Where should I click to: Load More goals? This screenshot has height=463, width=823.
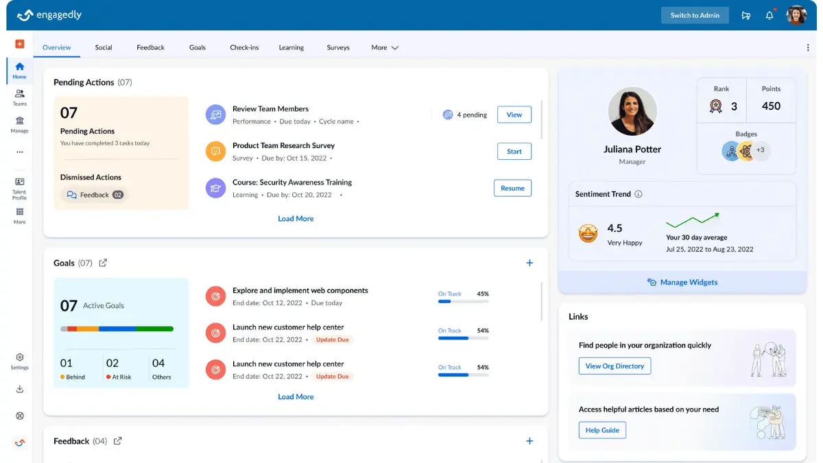pyautogui.click(x=296, y=397)
